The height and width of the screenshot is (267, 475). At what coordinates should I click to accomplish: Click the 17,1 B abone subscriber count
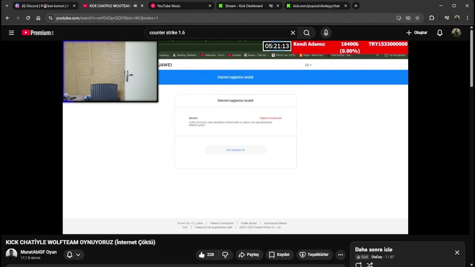coord(30,258)
